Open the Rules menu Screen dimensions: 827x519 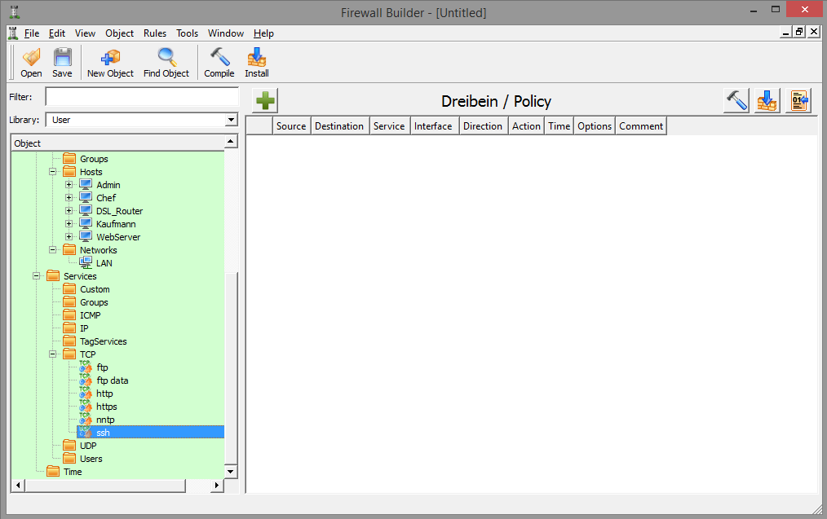[x=154, y=33]
